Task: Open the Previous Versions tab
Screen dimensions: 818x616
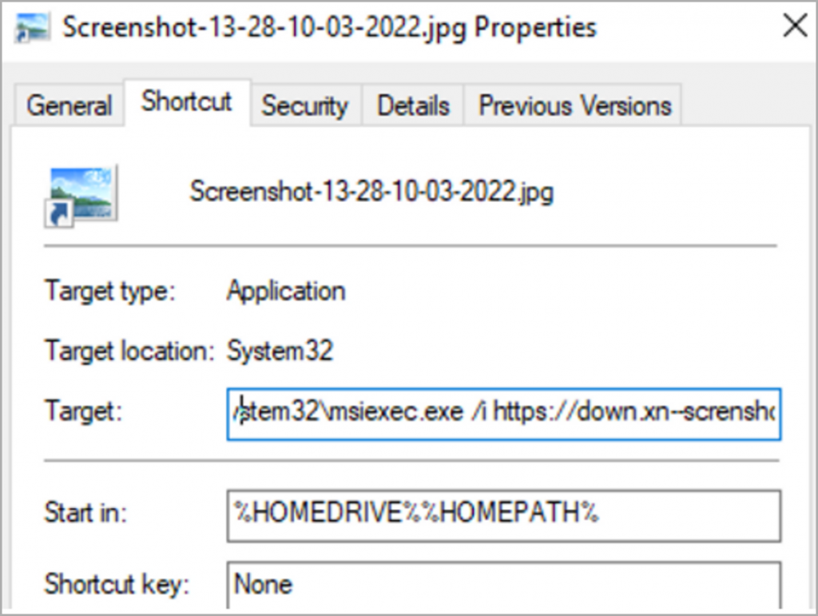Action: click(575, 105)
